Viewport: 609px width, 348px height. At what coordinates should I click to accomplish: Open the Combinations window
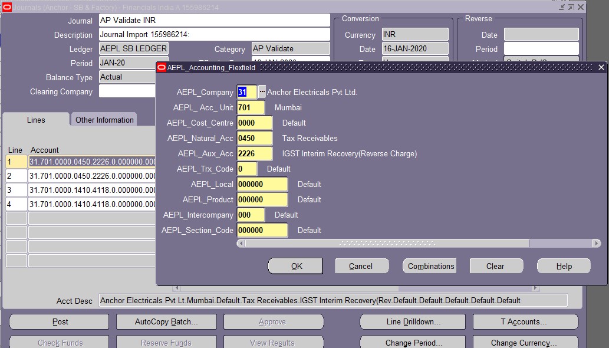(429, 265)
